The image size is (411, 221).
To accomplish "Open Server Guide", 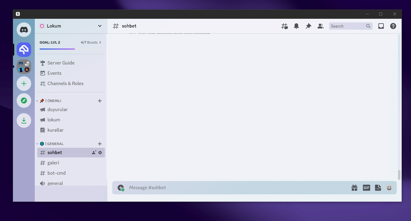I will pos(71,63).
